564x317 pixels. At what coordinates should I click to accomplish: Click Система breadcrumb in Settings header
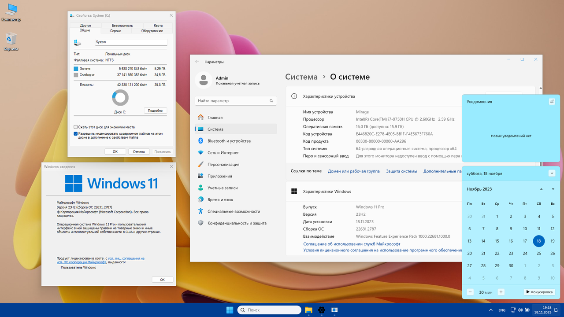[x=301, y=77]
